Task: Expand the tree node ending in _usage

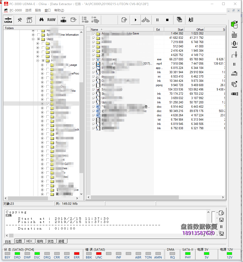Action: click(x=42, y=65)
